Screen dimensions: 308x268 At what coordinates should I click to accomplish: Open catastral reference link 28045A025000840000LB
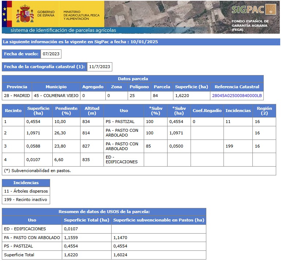[237, 96]
